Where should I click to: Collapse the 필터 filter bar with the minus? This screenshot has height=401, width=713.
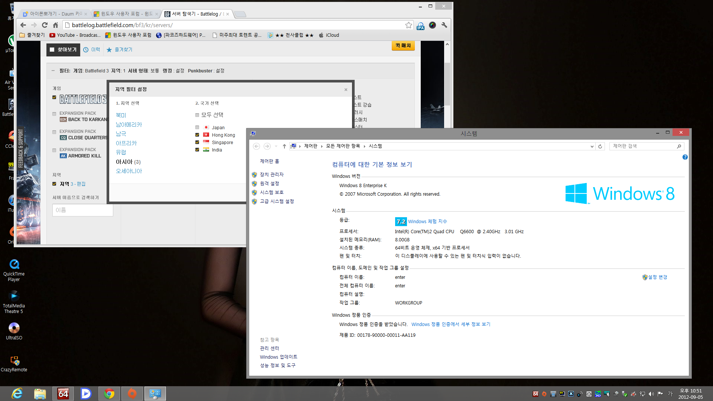[53, 71]
